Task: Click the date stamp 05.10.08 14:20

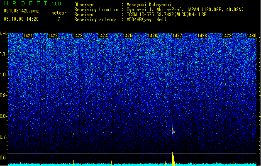Action: coord(21,19)
